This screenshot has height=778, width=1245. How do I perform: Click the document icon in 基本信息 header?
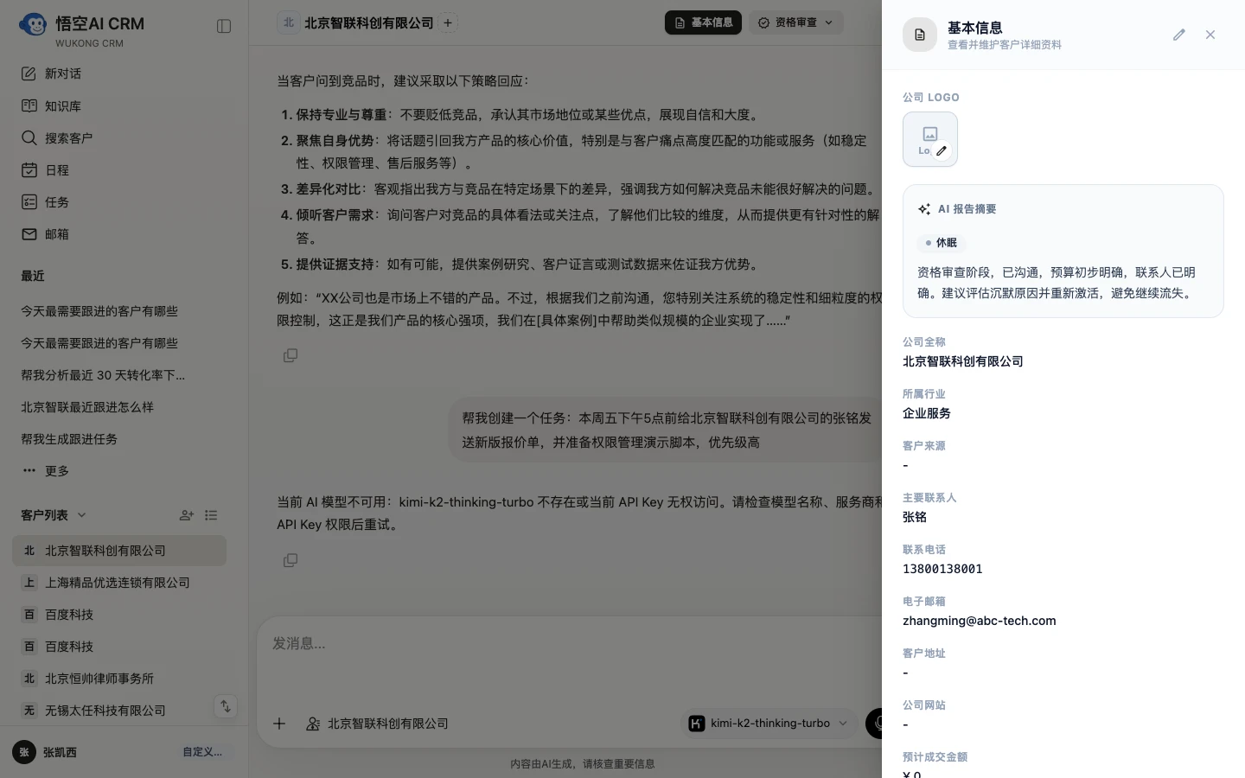tap(920, 35)
